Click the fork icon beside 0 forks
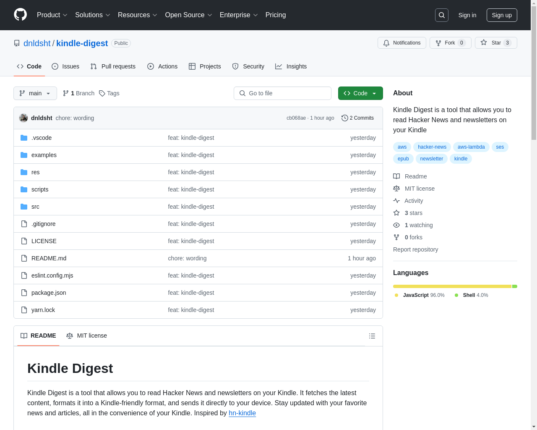Image resolution: width=537 pixels, height=430 pixels. coord(396,237)
